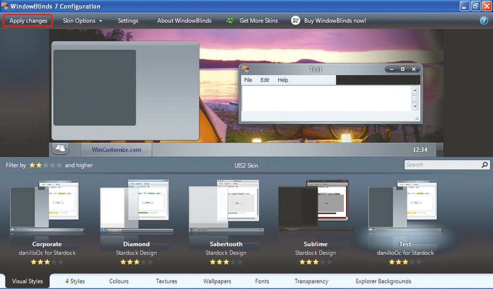Switch to the Colours tab
493x289 pixels.
[119, 281]
